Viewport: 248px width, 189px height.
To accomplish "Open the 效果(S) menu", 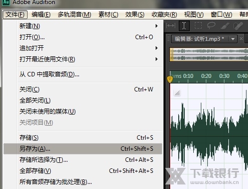I will pyautogui.click(x=135, y=15).
